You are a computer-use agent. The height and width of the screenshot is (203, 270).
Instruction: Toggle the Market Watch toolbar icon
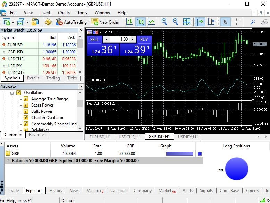(x=35, y=22)
